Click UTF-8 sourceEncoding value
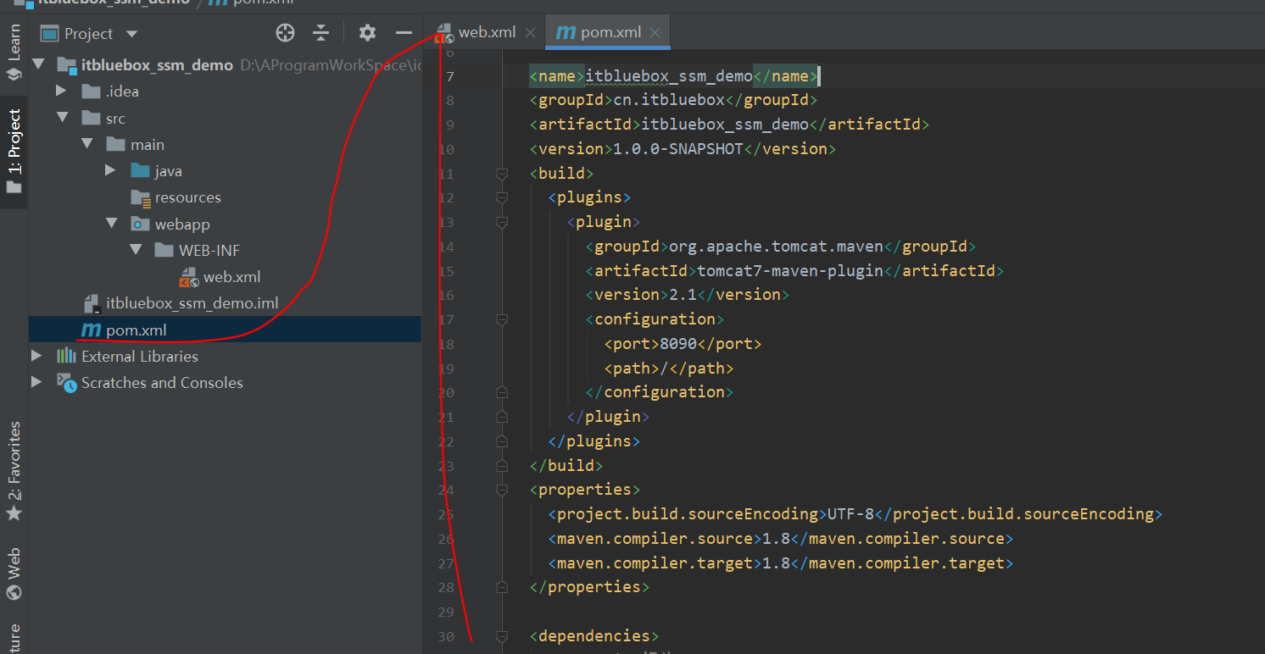Image resolution: width=1265 pixels, height=654 pixels. tap(850, 514)
